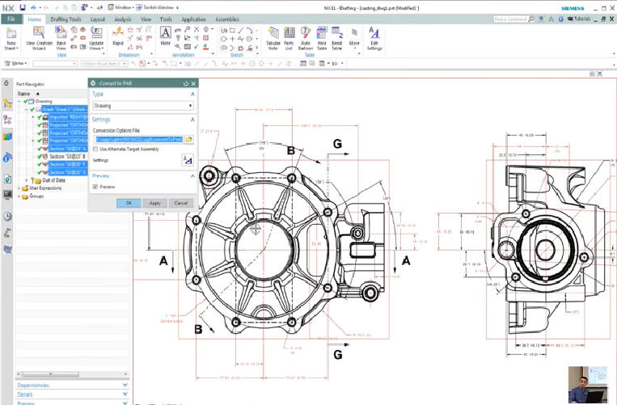617x405 pixels.
Task: Click the Update Views icon
Action: (x=96, y=39)
